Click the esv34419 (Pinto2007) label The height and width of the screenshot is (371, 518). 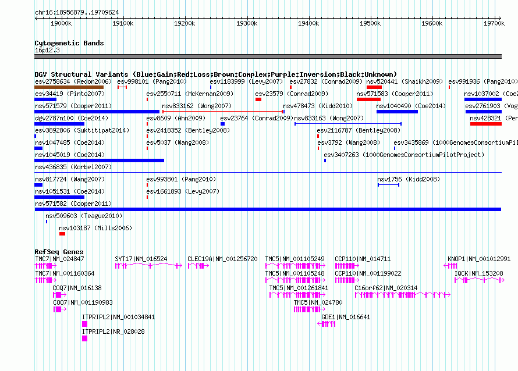point(70,94)
